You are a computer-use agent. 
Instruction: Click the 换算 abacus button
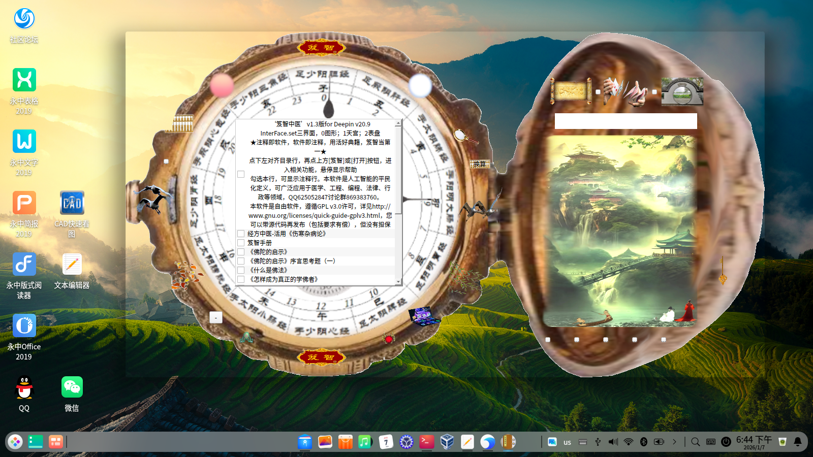coord(480,164)
